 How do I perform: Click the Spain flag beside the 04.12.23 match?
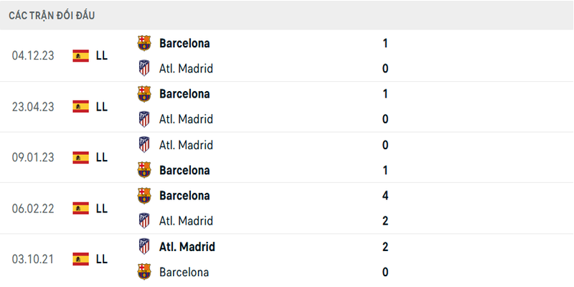click(x=80, y=55)
